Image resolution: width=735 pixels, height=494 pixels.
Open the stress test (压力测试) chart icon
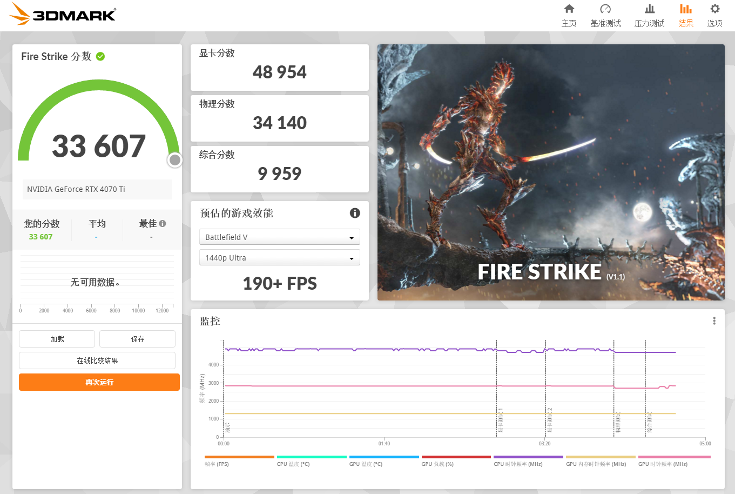650,9
